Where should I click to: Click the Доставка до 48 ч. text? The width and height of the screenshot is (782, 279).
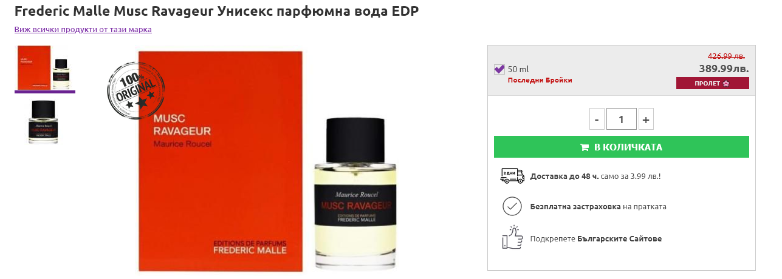(565, 176)
